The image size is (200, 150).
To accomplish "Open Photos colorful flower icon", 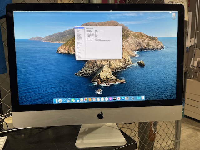I will (86, 100).
